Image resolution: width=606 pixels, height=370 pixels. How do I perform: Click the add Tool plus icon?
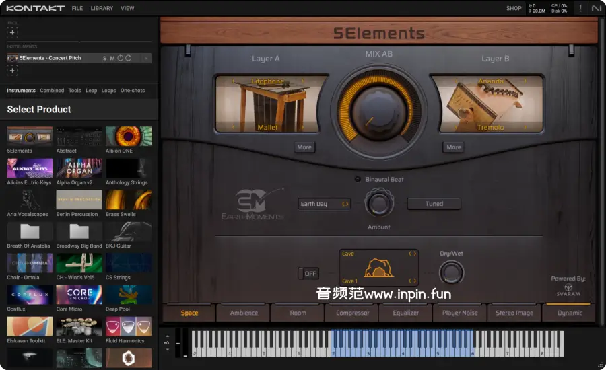pyautogui.click(x=12, y=32)
